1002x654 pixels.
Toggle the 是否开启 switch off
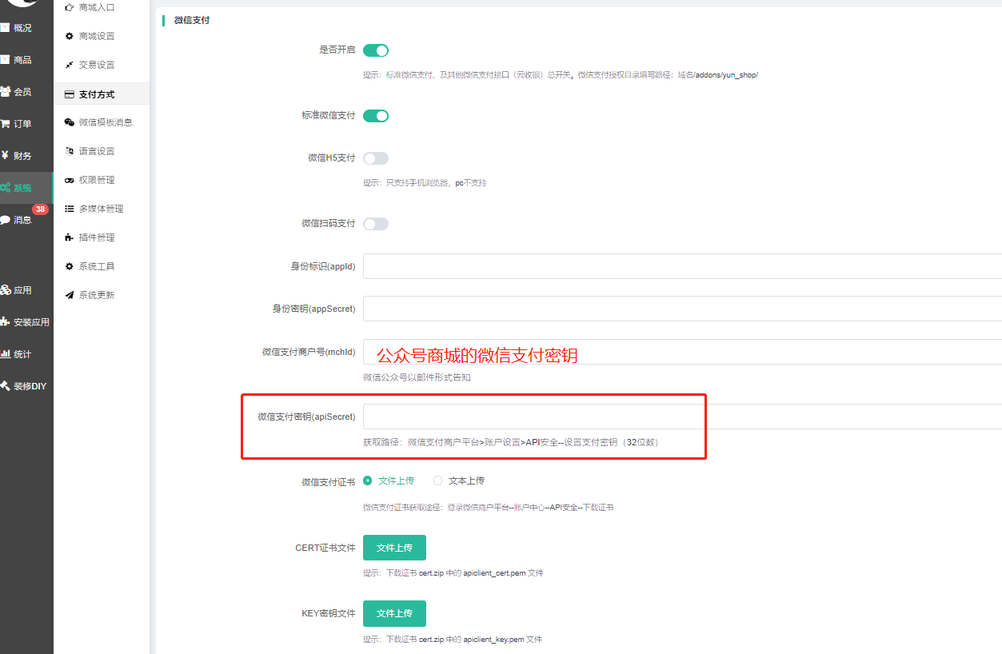(x=376, y=50)
